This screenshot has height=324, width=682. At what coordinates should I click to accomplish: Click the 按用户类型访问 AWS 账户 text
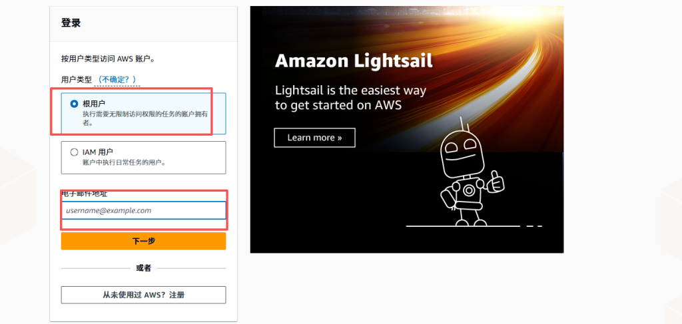[108, 59]
